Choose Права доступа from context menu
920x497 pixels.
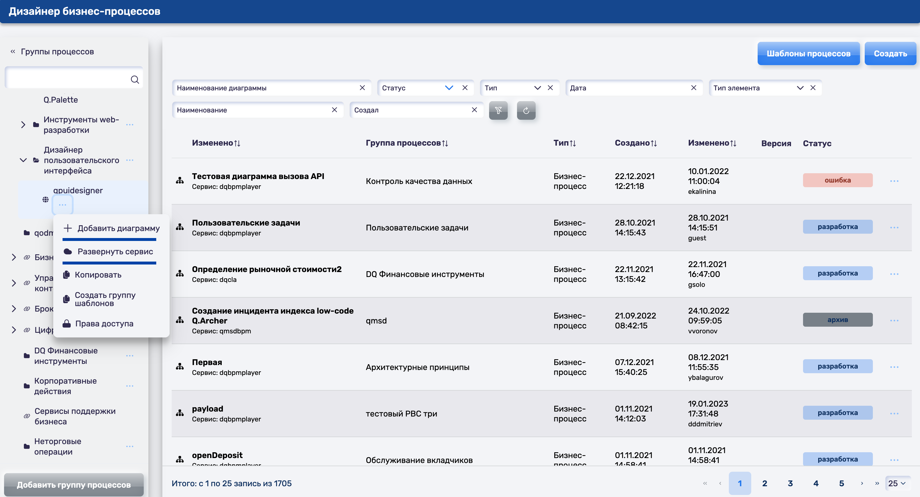pos(98,323)
